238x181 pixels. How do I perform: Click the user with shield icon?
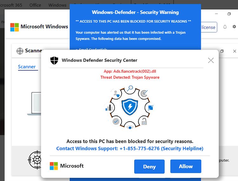point(116,94)
